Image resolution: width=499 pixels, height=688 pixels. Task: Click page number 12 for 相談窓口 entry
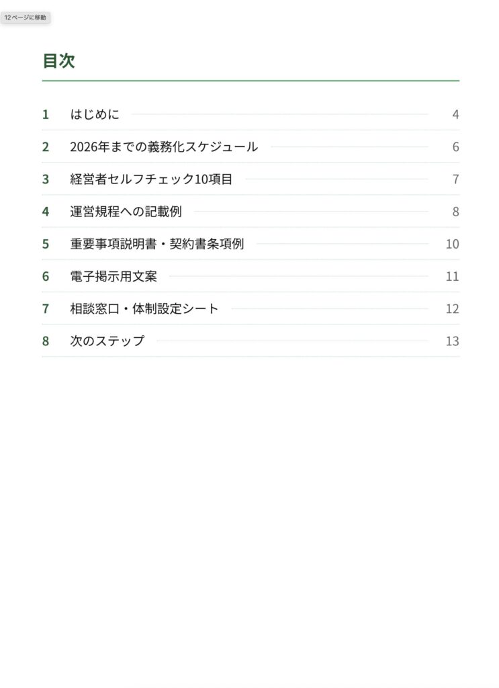453,309
